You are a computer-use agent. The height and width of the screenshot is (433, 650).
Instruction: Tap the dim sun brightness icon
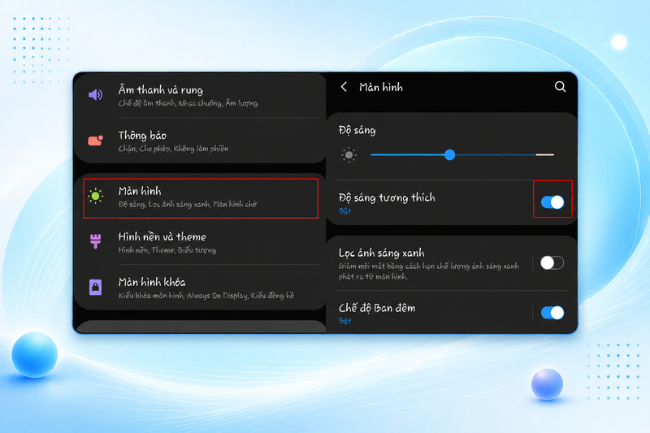pos(349,155)
